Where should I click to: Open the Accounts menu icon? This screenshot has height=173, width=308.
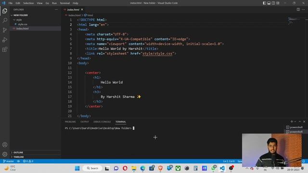5,145
